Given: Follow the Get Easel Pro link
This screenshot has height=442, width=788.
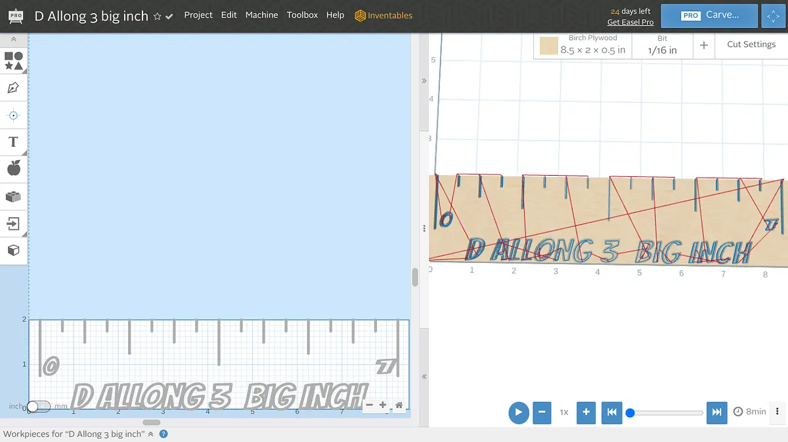Looking at the screenshot, I should 630,22.
